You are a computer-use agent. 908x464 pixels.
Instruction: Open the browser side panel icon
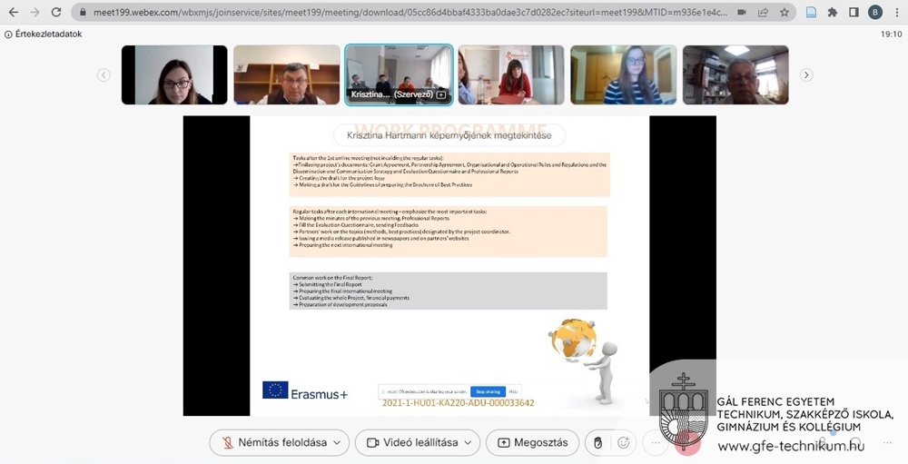pos(854,12)
